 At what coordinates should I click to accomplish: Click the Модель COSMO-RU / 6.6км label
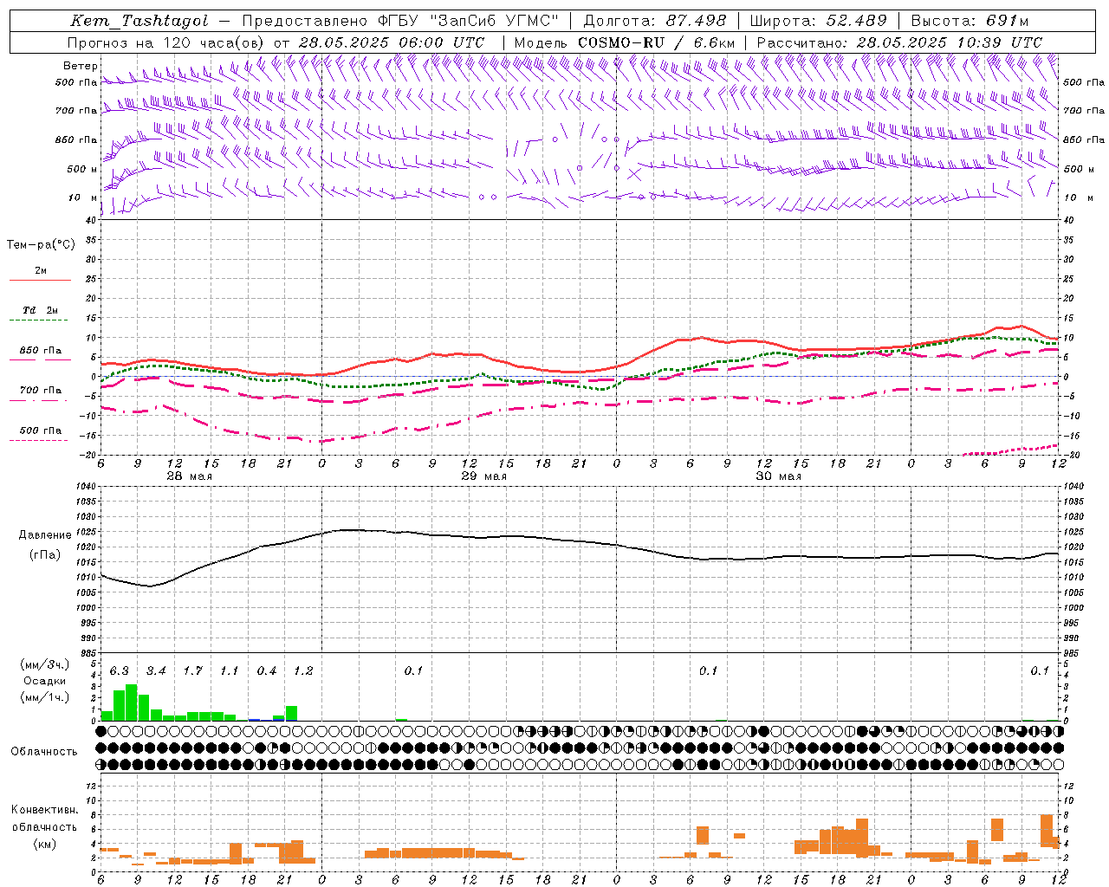625,42
